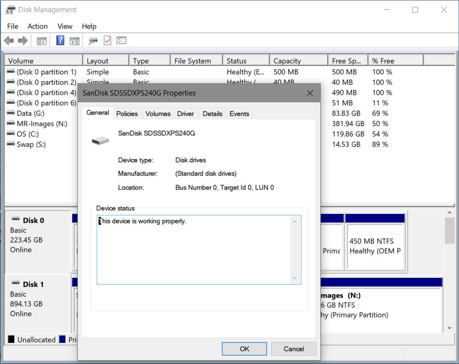Open the Help menu

[x=89, y=26]
